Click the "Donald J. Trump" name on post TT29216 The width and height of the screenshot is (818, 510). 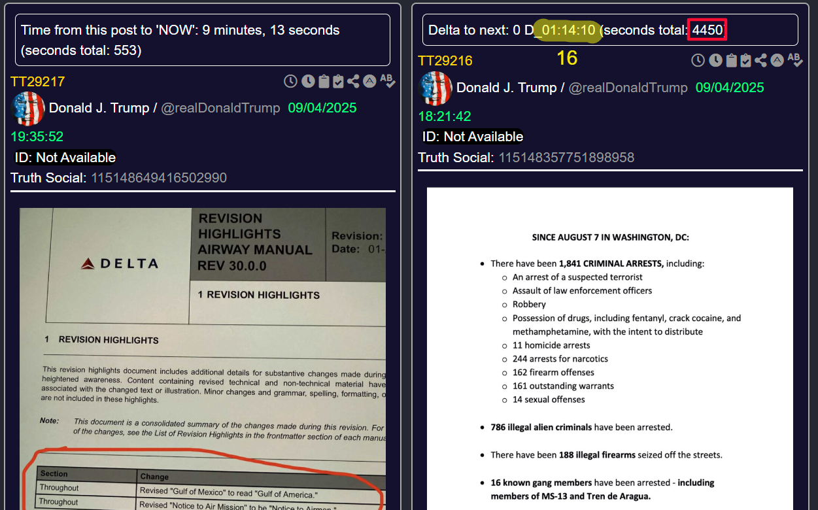(x=507, y=88)
